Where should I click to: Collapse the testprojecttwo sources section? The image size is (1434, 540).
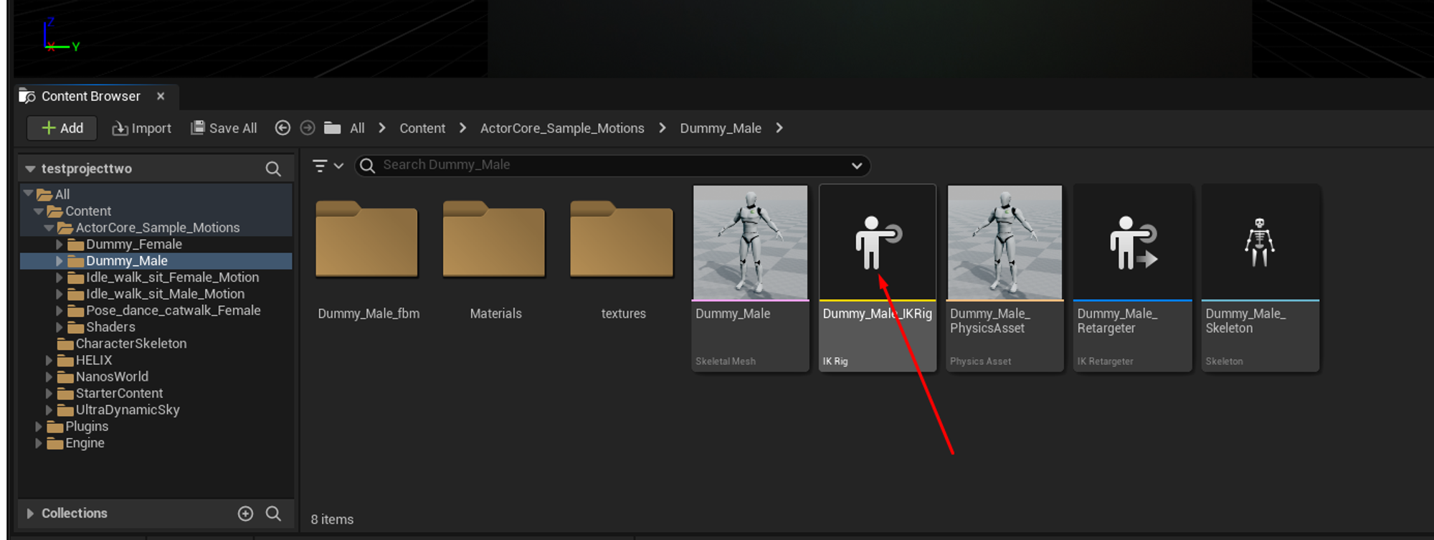click(x=30, y=169)
